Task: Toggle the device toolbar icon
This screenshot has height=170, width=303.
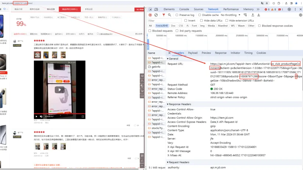Action: [156, 9]
